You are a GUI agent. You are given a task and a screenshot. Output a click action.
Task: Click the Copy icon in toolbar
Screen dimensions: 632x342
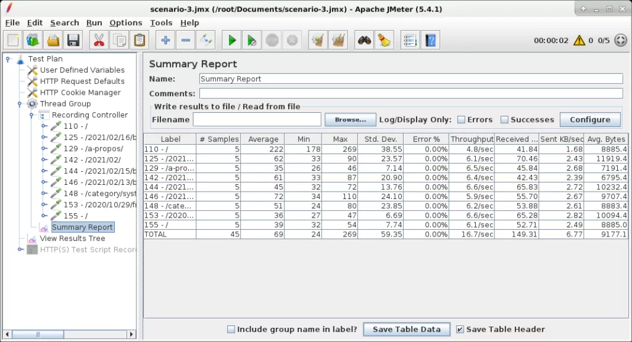pos(119,40)
